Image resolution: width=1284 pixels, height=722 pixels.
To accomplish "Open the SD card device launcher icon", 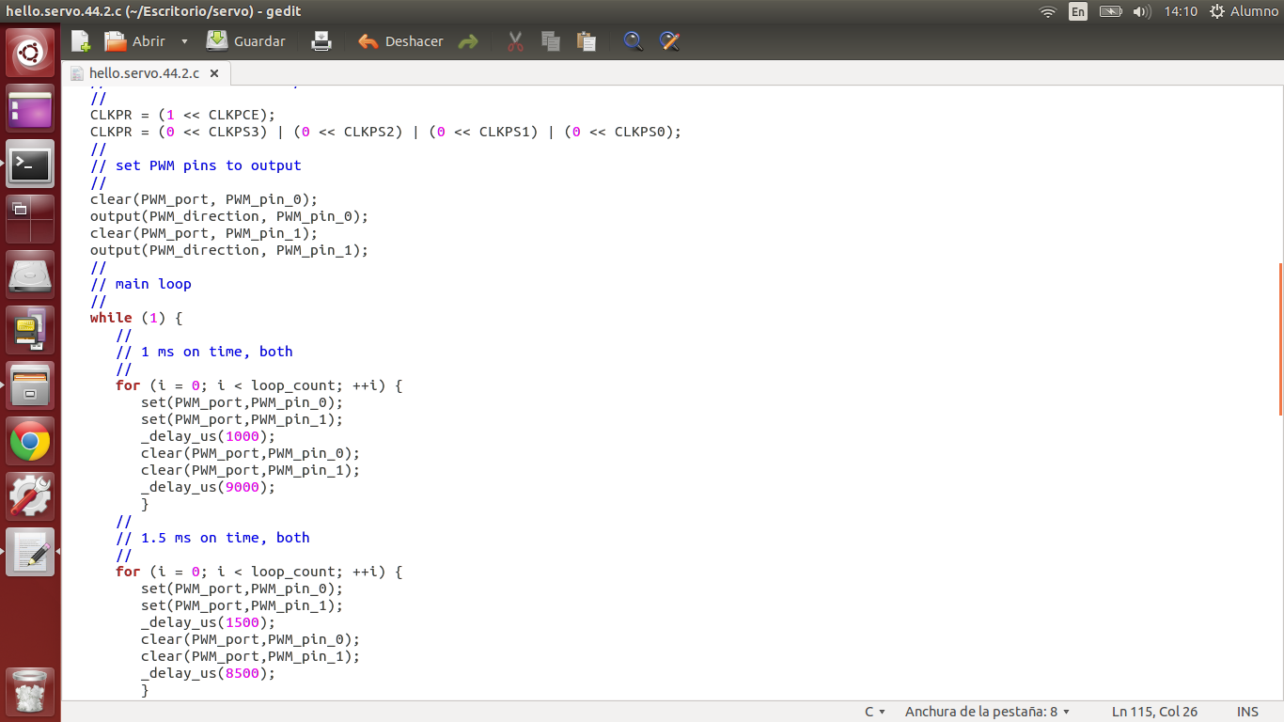I will tap(31, 331).
